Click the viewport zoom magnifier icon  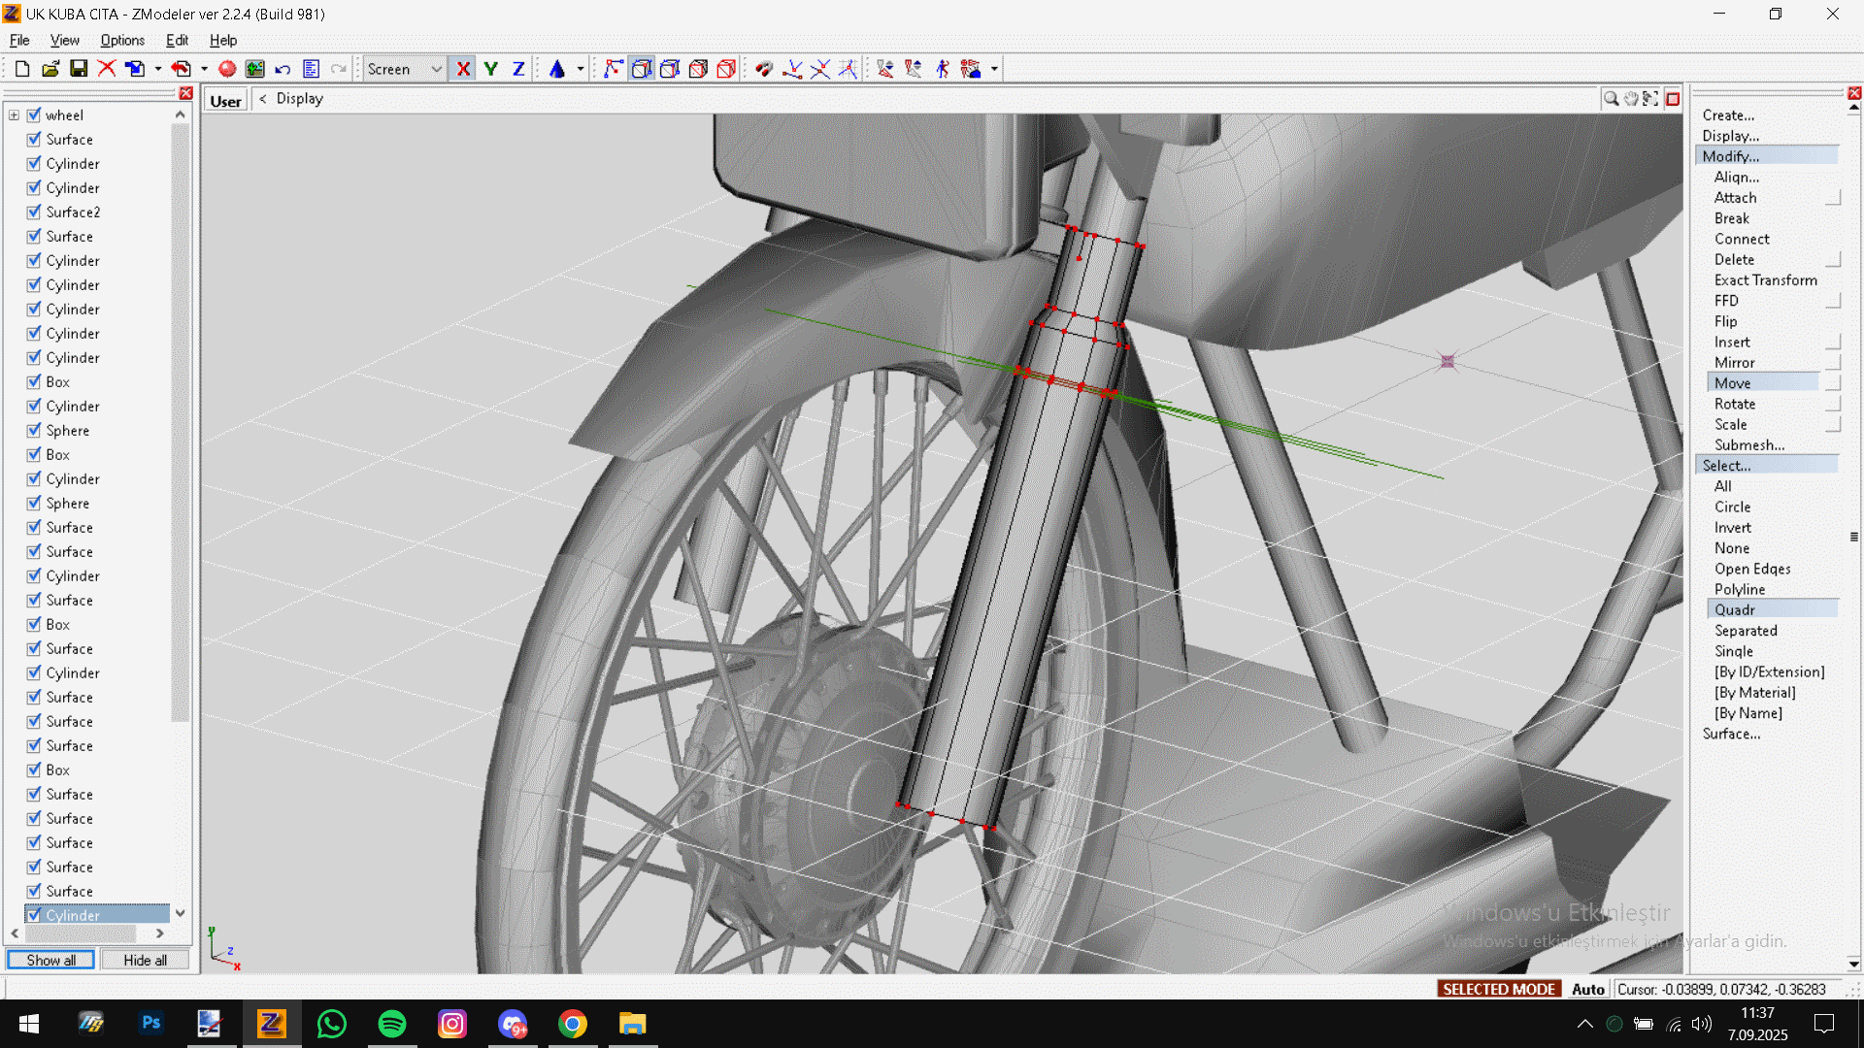tap(1611, 99)
